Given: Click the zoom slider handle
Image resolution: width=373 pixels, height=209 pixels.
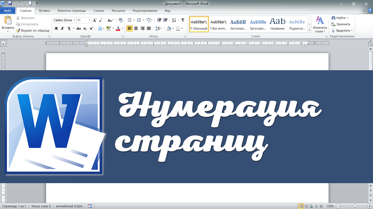Looking at the screenshot, I should coord(355,206).
